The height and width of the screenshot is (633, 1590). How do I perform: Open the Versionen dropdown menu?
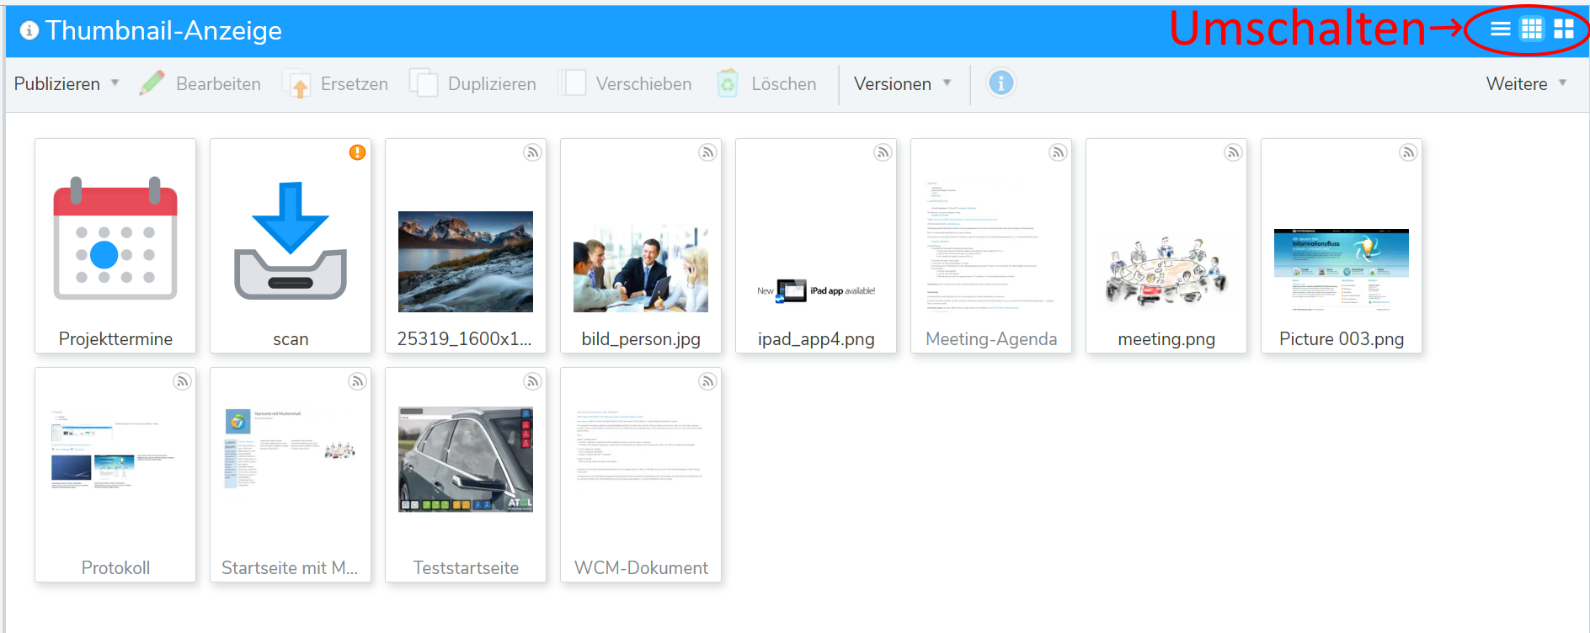click(x=903, y=84)
